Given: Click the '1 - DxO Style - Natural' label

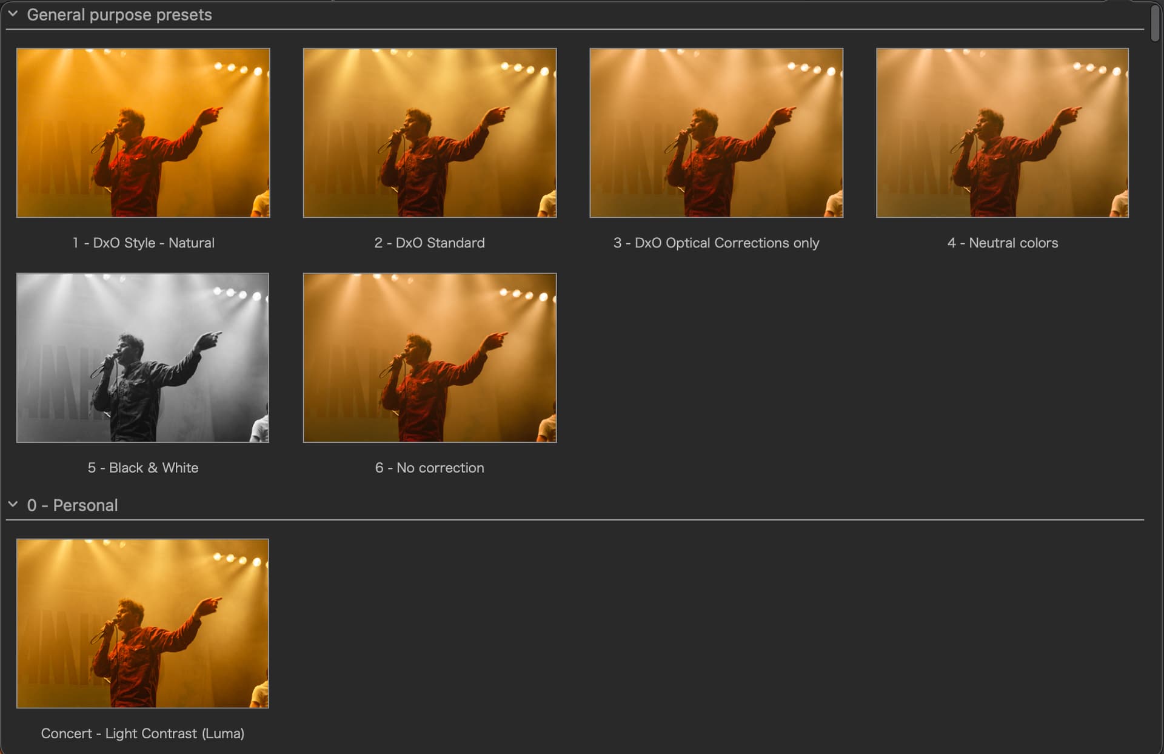Looking at the screenshot, I should pyautogui.click(x=143, y=243).
